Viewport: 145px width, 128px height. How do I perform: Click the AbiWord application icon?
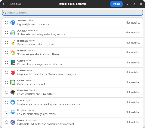tap(13, 23)
